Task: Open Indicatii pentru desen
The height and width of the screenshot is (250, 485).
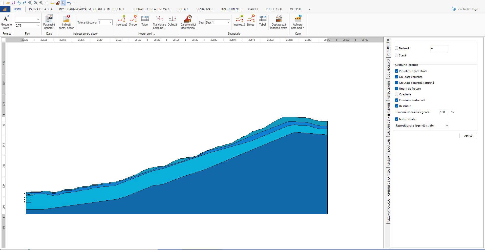Action: pyautogui.click(x=66, y=22)
